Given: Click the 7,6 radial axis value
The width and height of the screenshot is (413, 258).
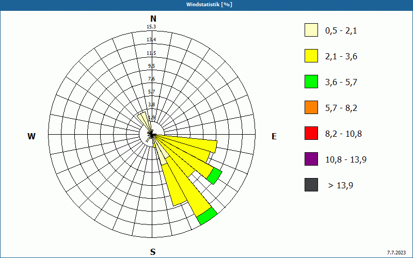Looking at the screenshot, I should coord(151,79).
